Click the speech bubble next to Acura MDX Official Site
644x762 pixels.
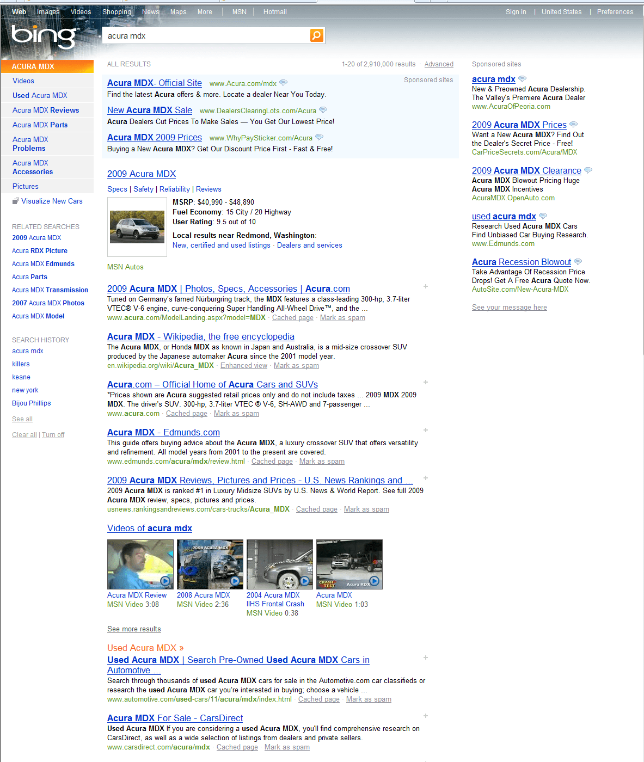coord(283,82)
